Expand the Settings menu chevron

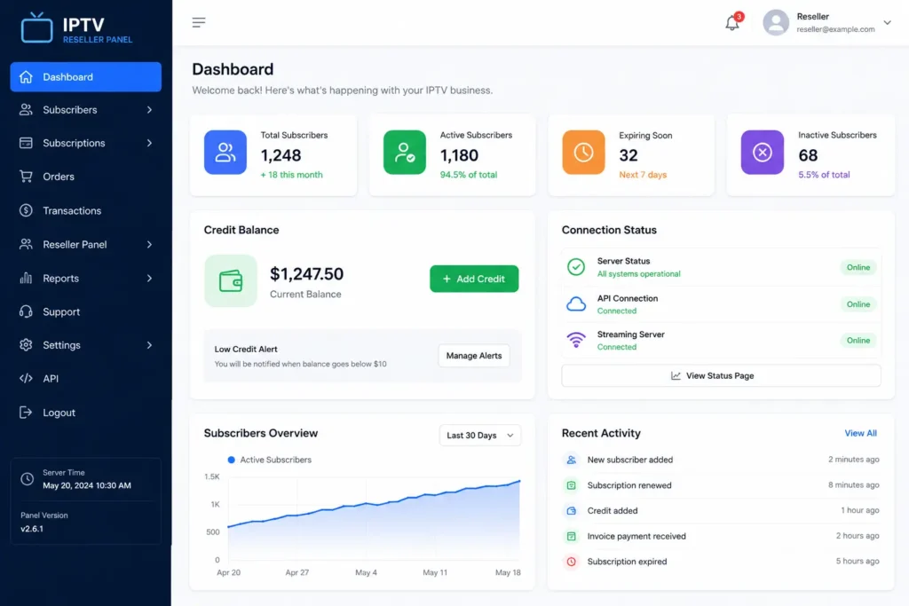tap(149, 345)
